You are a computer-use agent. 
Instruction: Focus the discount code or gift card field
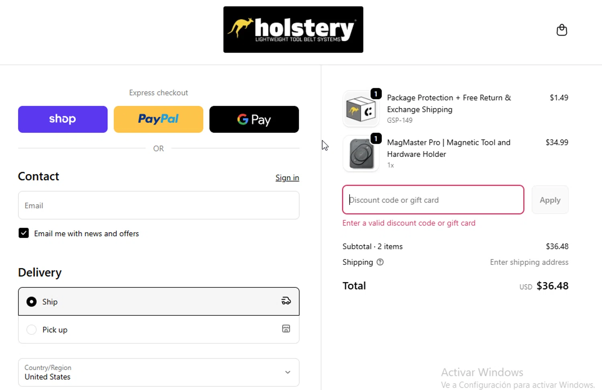[x=433, y=199]
